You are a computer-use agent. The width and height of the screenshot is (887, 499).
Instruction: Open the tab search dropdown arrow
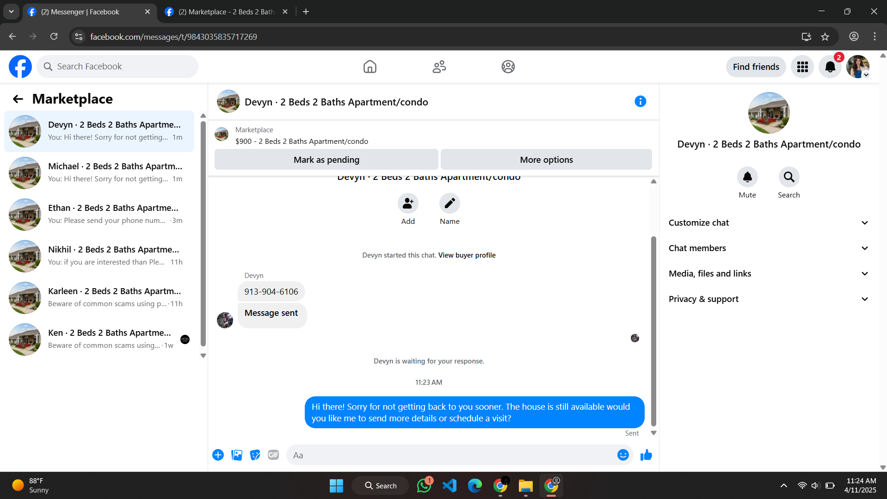pyautogui.click(x=11, y=12)
